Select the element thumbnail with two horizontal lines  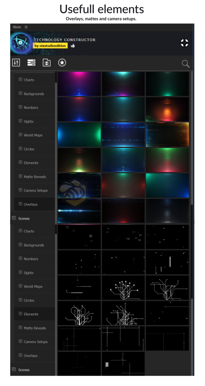(79, 288)
